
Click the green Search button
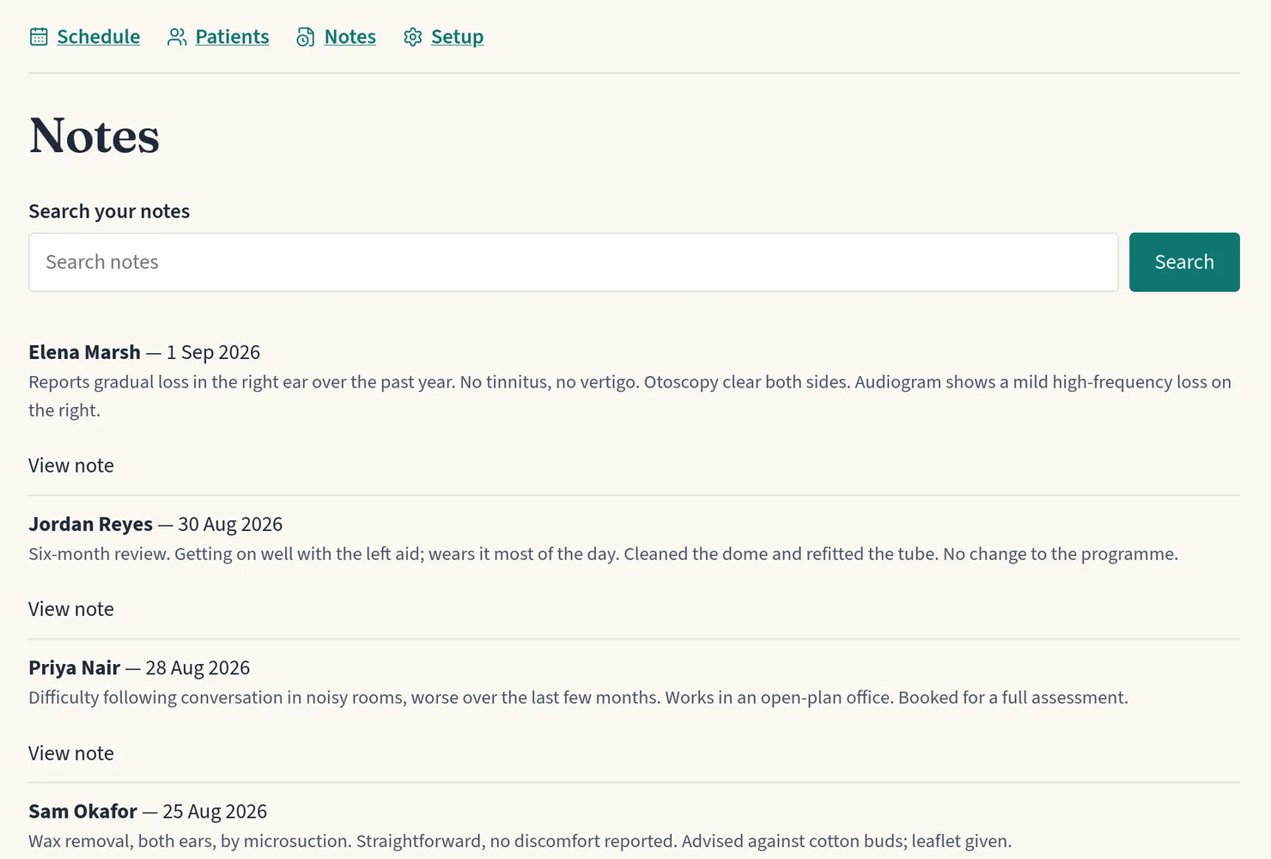click(1184, 262)
